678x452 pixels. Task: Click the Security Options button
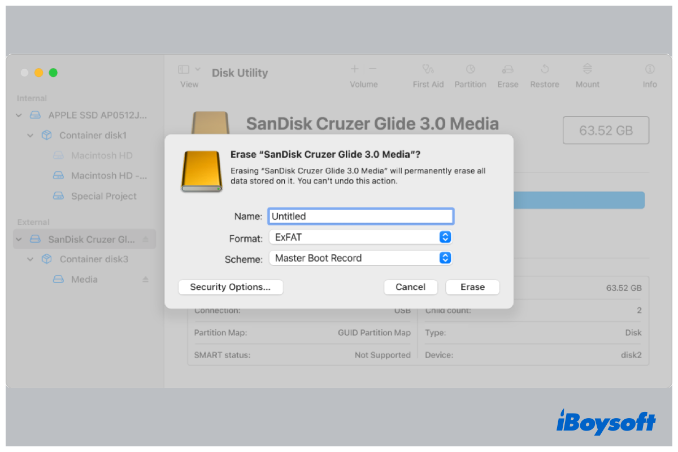coord(231,287)
